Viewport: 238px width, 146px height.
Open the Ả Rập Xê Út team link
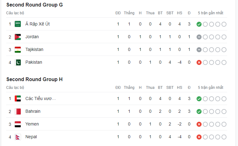click(x=37, y=24)
